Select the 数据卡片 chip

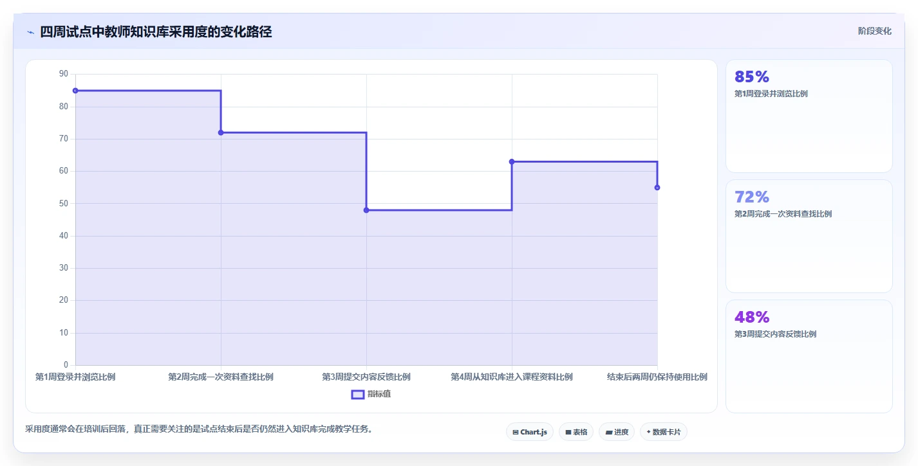tap(663, 432)
